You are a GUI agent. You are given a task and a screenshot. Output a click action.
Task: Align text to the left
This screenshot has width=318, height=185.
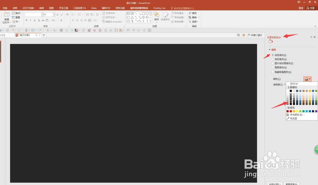[x=73, y=20]
